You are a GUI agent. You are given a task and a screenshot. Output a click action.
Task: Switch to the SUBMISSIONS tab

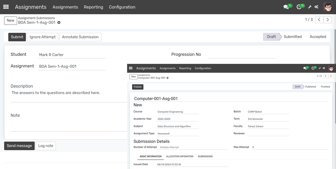(205, 156)
